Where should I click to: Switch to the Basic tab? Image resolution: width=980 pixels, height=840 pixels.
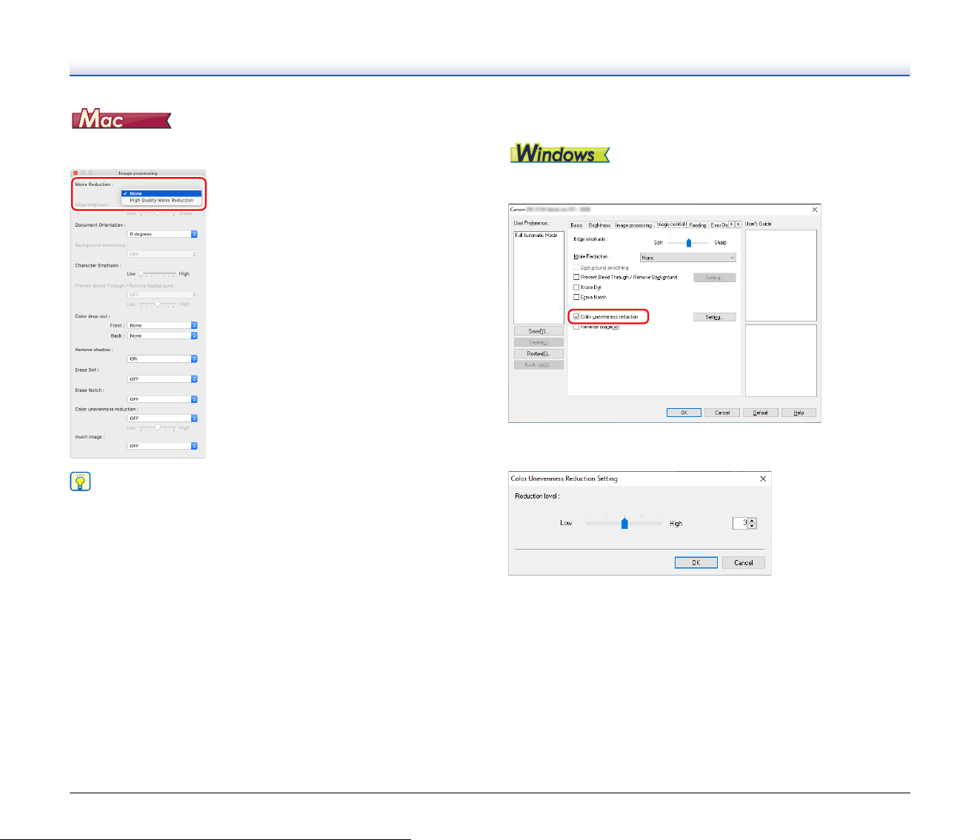576,224
